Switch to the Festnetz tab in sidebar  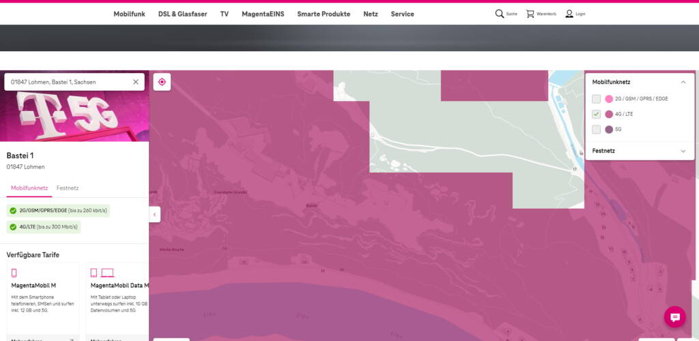(x=68, y=188)
